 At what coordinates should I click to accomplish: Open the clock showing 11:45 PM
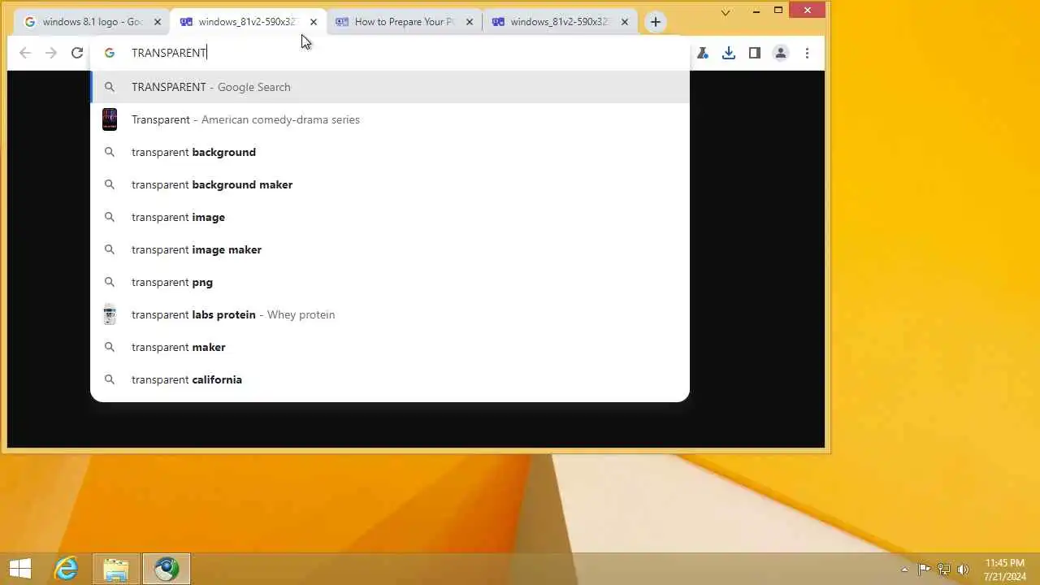[1005, 570]
